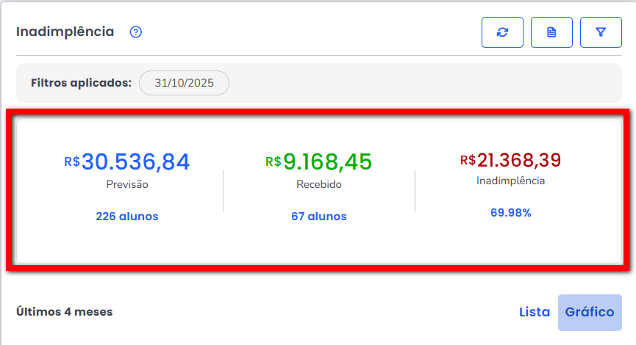
Task: Click the R$21.368,39 delinquency amount
Action: (510, 160)
